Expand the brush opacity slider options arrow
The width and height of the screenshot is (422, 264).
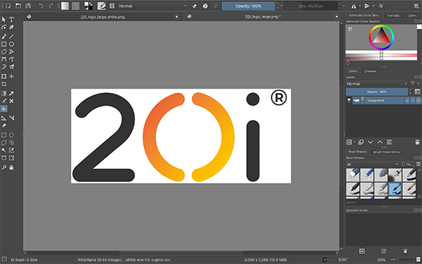coord(281,6)
